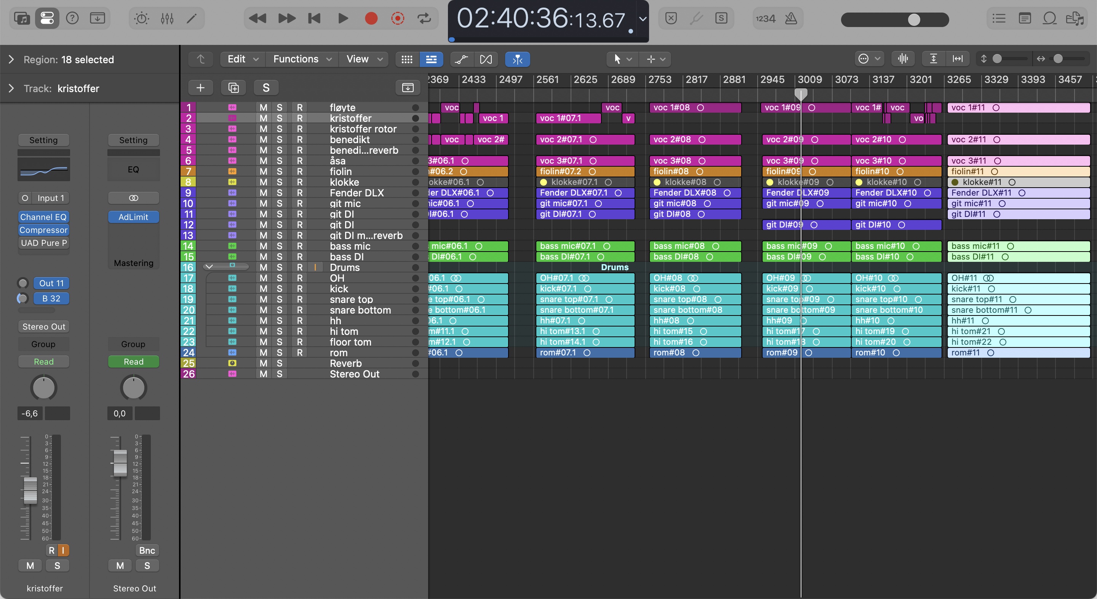Toggle the Cycle loop button
This screenshot has height=599, width=1097.
(424, 18)
